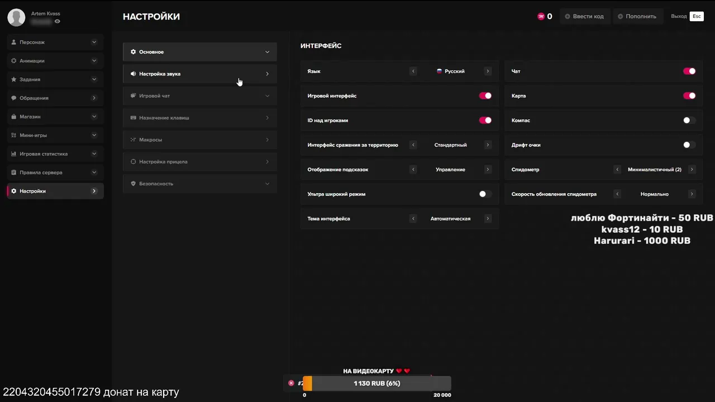Viewport: 715px width, 402px height.
Task: Enable the Компас toggle
Action: pos(689,121)
